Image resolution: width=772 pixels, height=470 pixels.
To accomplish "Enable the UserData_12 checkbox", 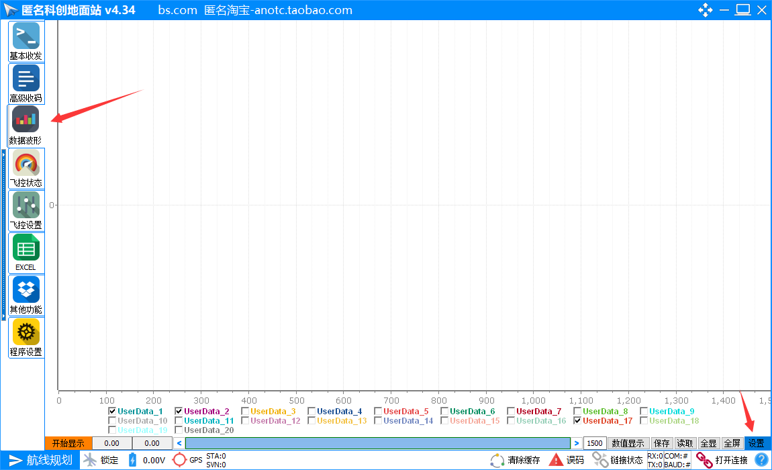I will pos(245,421).
